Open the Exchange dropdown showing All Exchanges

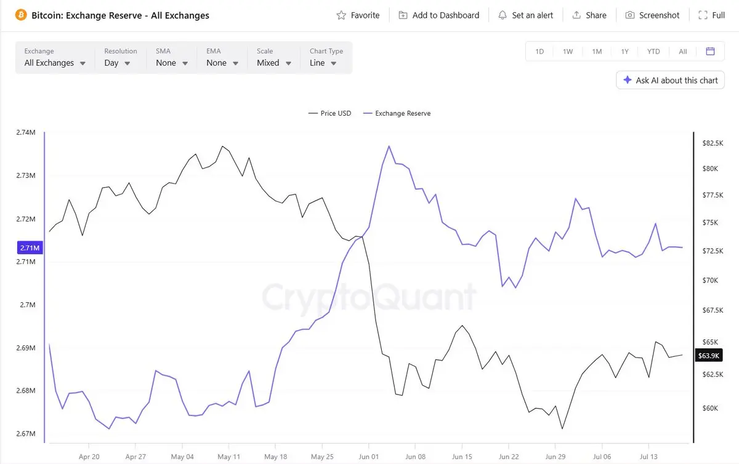[x=55, y=58]
